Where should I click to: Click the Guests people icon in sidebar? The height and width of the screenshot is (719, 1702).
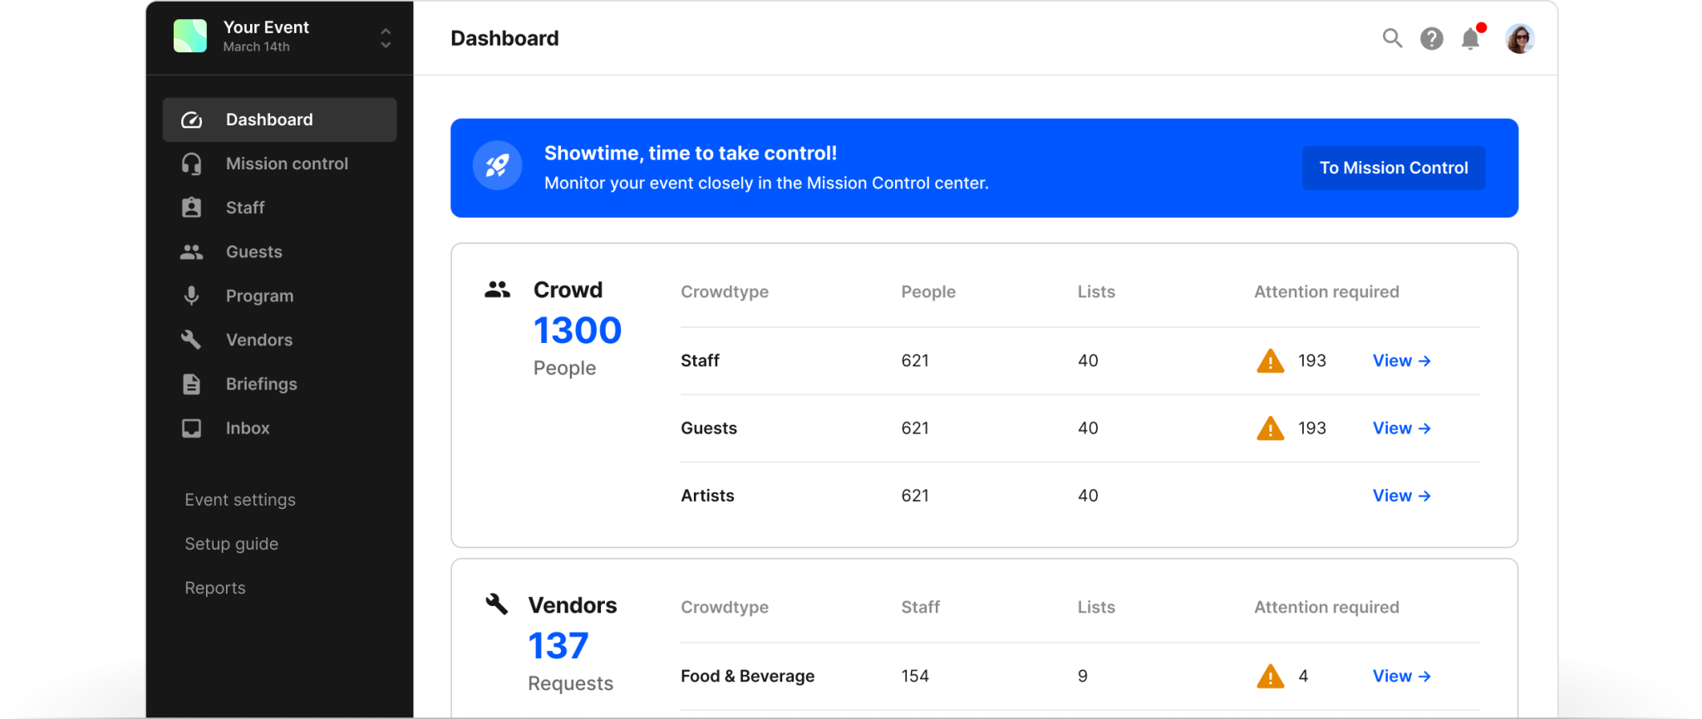click(191, 252)
